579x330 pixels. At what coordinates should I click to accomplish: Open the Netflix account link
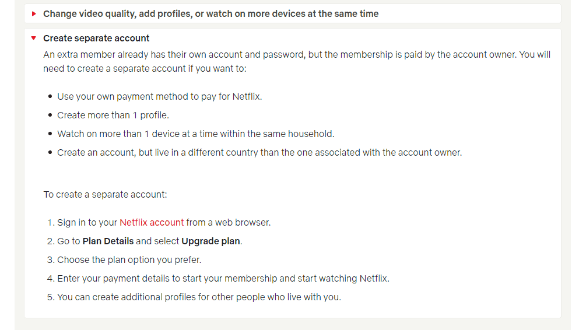click(152, 222)
